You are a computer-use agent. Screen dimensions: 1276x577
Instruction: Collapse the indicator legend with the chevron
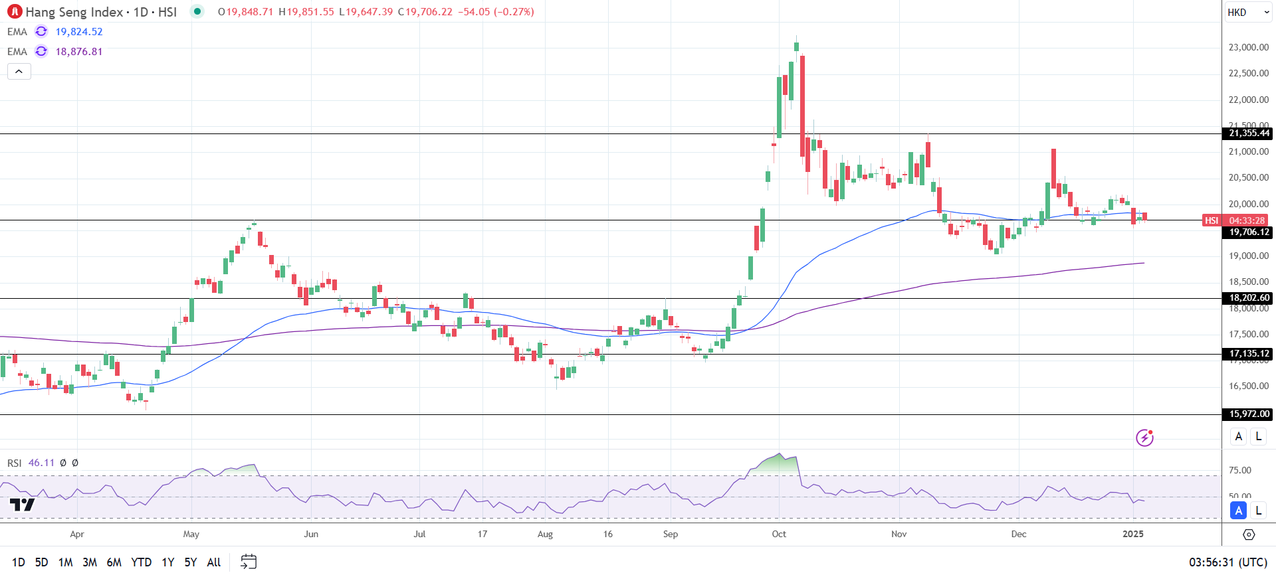(19, 71)
